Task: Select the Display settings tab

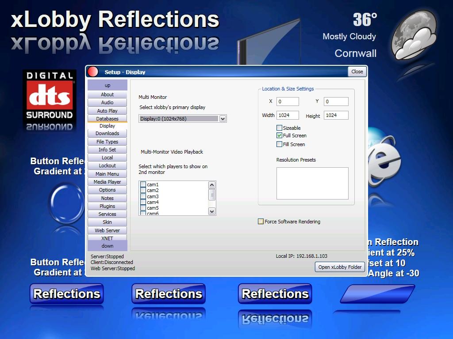Action: click(107, 126)
